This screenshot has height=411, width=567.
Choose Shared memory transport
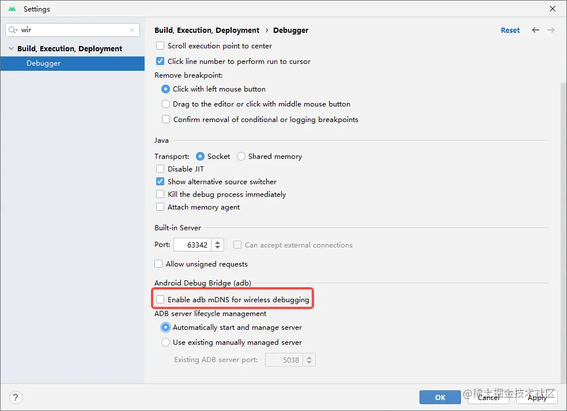pos(241,157)
